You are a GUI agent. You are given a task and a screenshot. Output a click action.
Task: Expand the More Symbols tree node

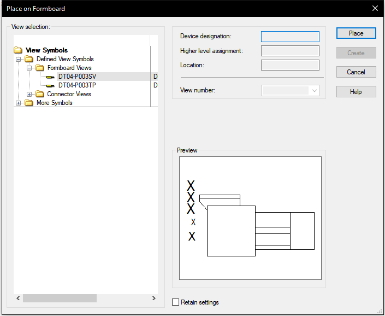[19, 103]
